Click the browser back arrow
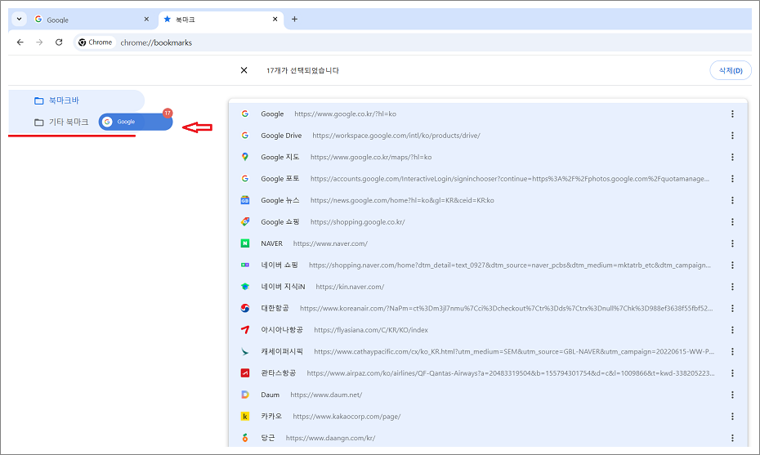760x455 pixels. coord(20,42)
